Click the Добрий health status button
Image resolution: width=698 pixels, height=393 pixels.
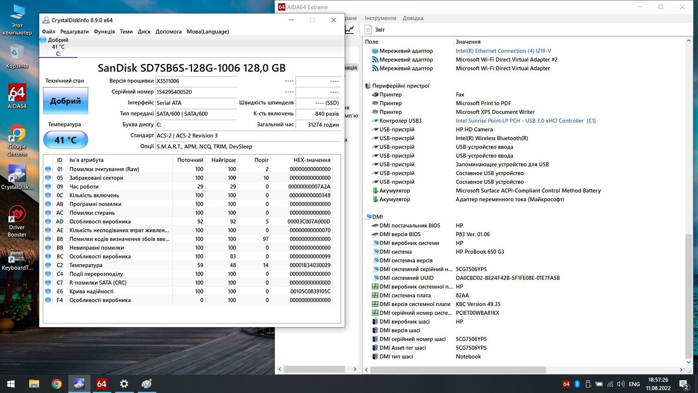[65, 101]
